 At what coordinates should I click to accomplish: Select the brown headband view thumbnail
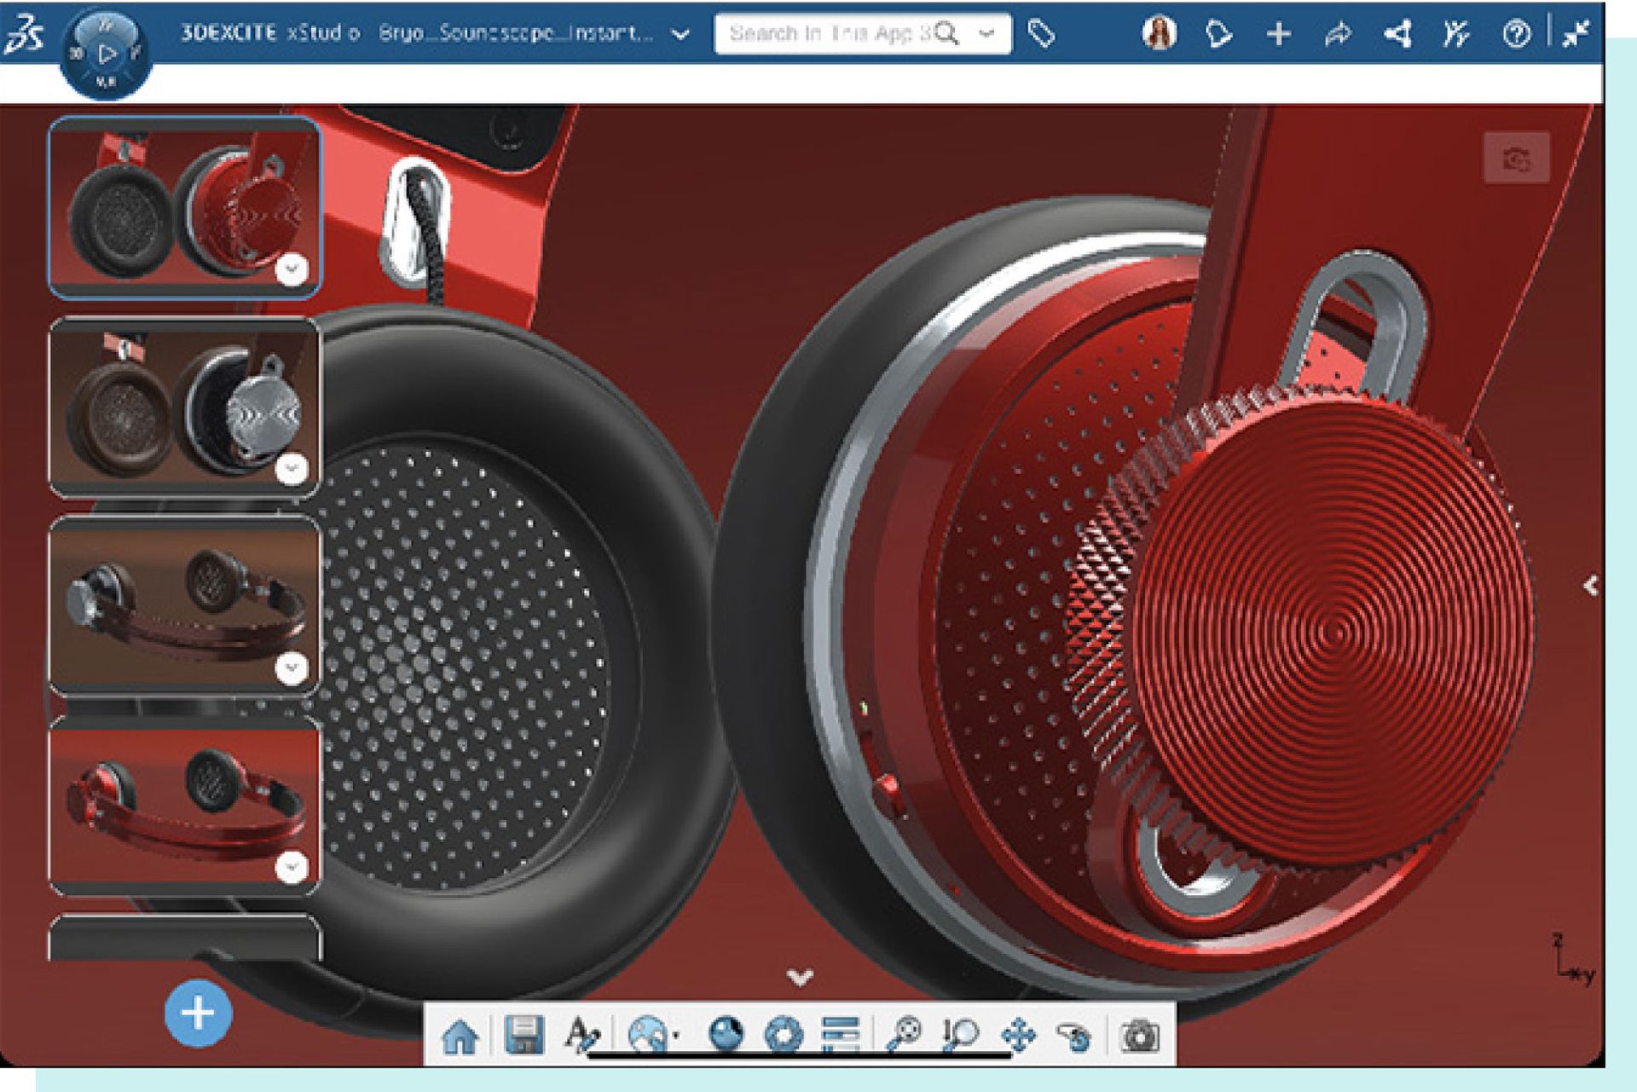[x=184, y=605]
